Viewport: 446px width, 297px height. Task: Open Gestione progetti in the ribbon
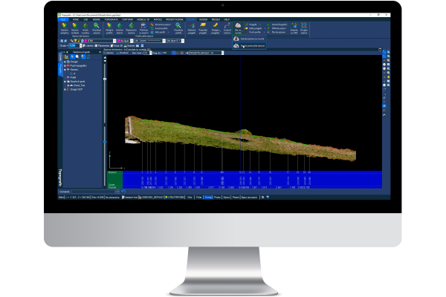tap(192, 28)
